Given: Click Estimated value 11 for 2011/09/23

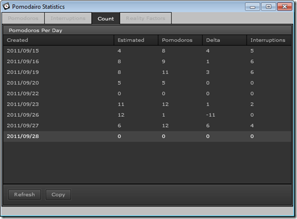Looking at the screenshot, I should point(121,105).
